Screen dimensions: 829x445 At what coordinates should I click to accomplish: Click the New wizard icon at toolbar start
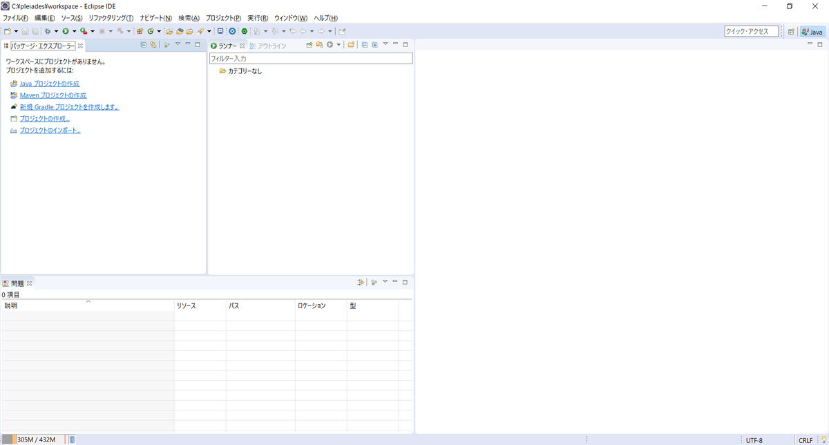coord(8,31)
